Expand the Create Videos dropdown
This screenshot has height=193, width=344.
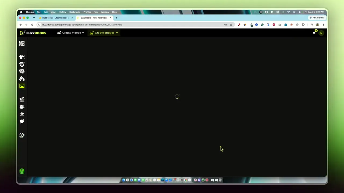(x=71, y=33)
